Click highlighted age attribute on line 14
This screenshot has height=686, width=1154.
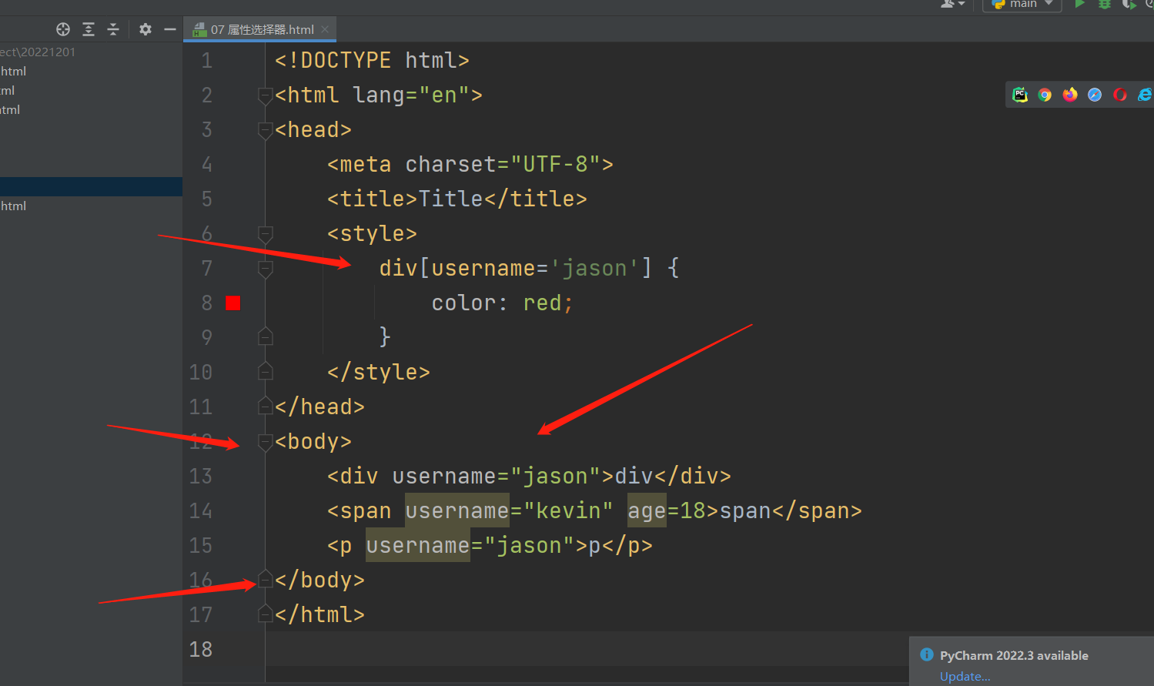pos(647,510)
